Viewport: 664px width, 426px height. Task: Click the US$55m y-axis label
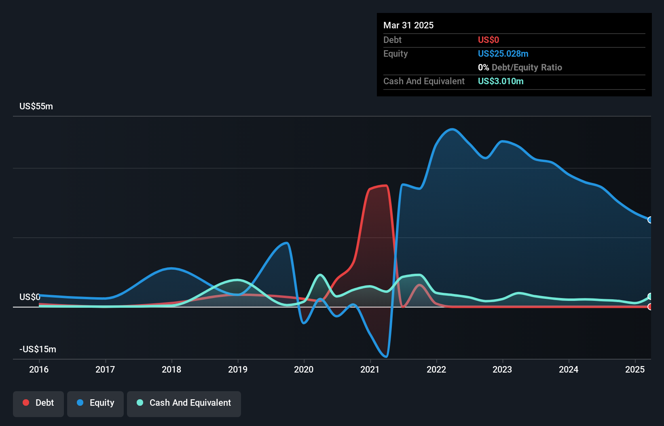click(x=36, y=106)
